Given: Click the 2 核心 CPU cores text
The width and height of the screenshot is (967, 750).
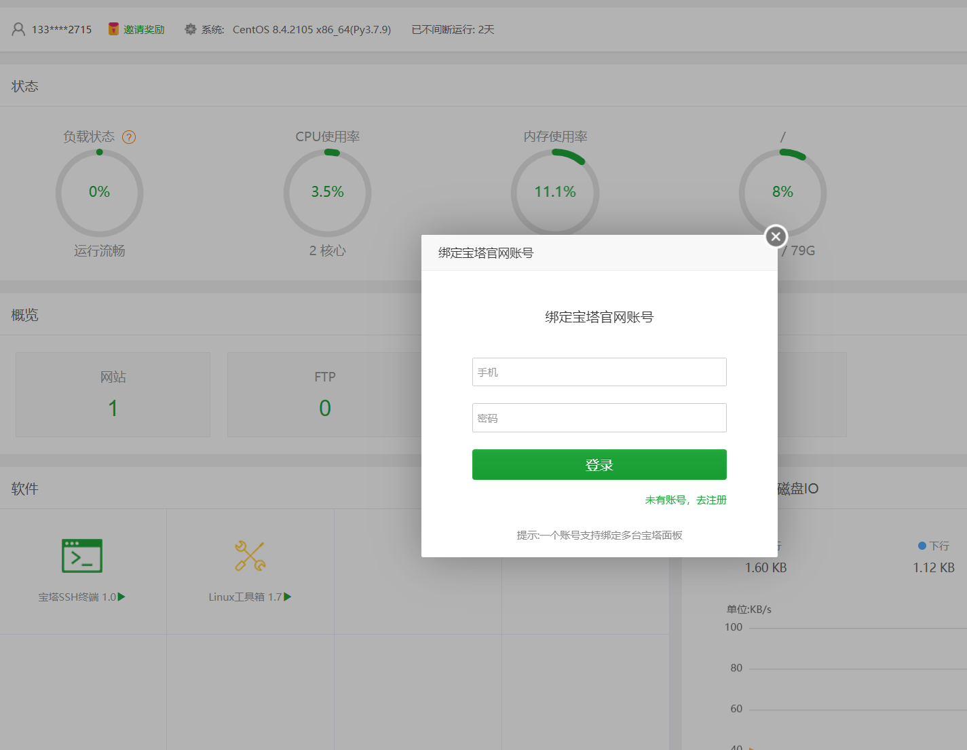Looking at the screenshot, I should click(328, 251).
